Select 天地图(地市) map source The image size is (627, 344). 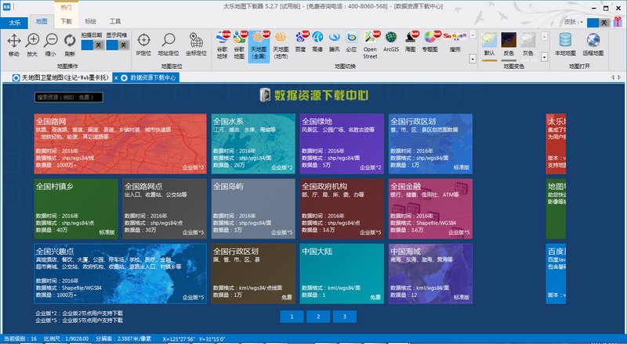point(281,45)
